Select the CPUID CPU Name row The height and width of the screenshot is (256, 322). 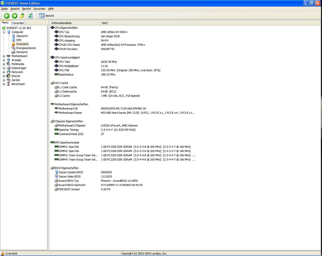[123, 45]
